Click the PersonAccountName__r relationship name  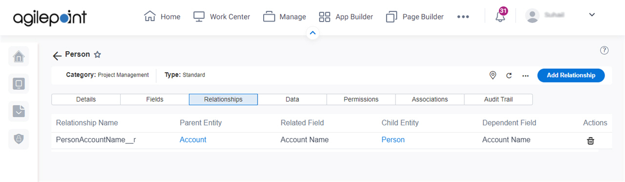(x=96, y=140)
